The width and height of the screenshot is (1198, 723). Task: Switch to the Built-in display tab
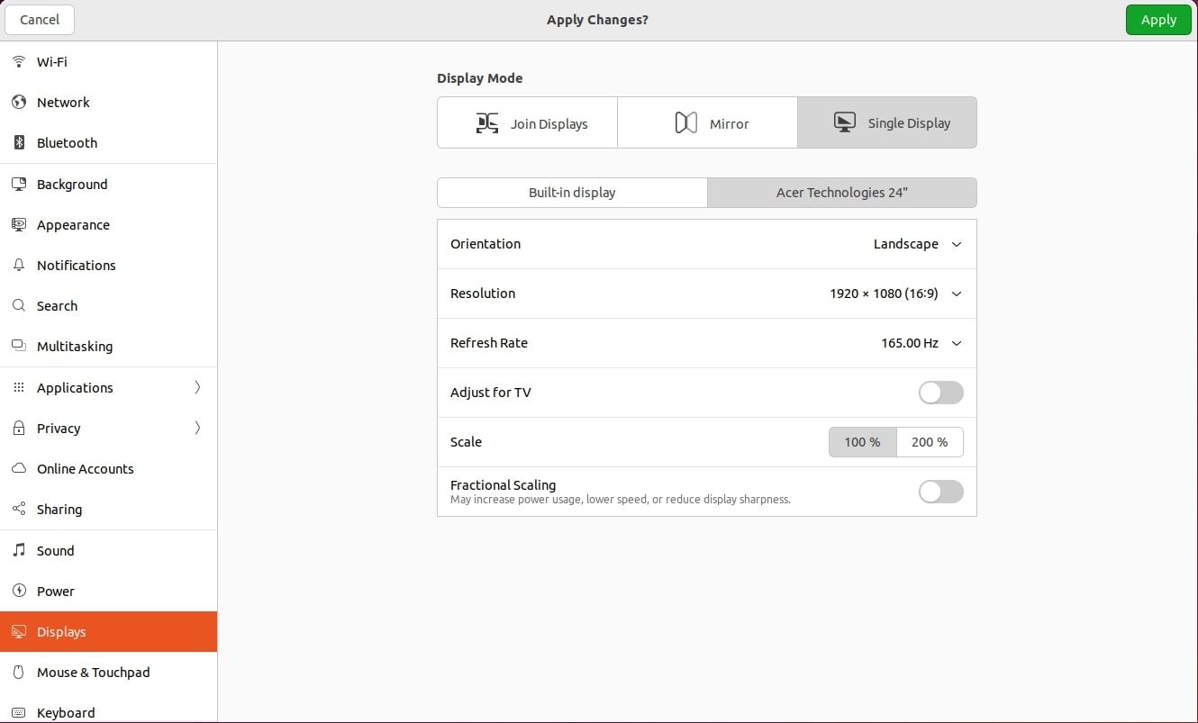[x=572, y=193]
